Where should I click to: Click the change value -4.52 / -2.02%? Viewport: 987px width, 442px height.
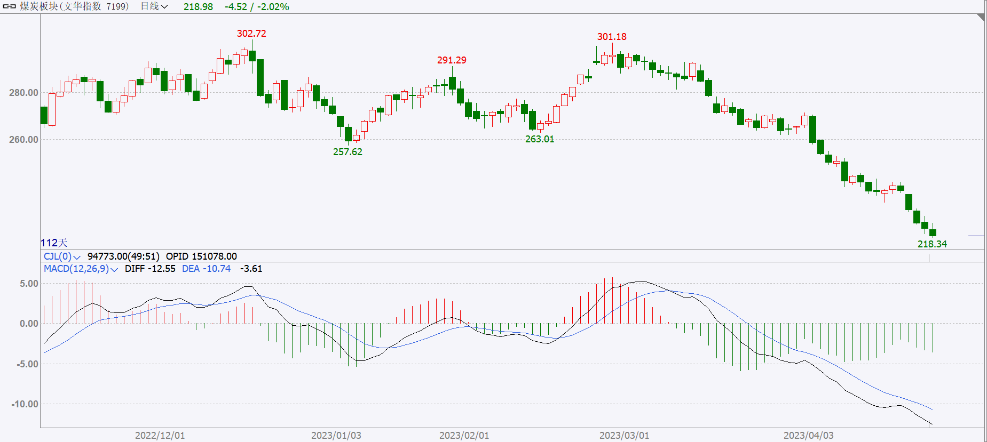[257, 7]
